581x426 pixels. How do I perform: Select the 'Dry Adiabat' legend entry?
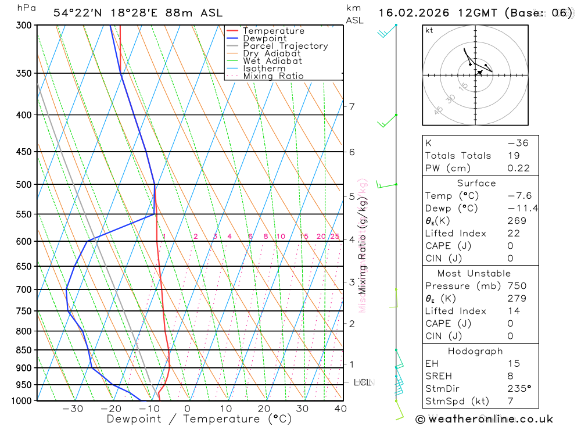(271, 53)
